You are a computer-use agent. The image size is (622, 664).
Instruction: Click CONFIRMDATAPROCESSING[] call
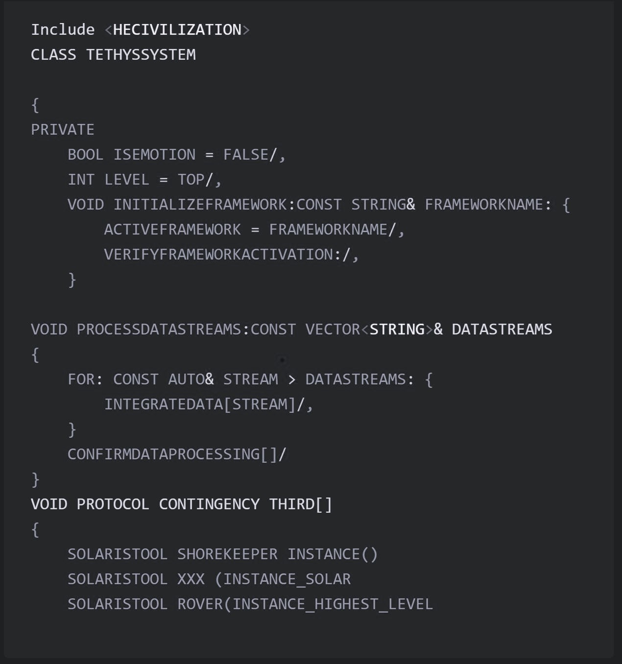(177, 454)
